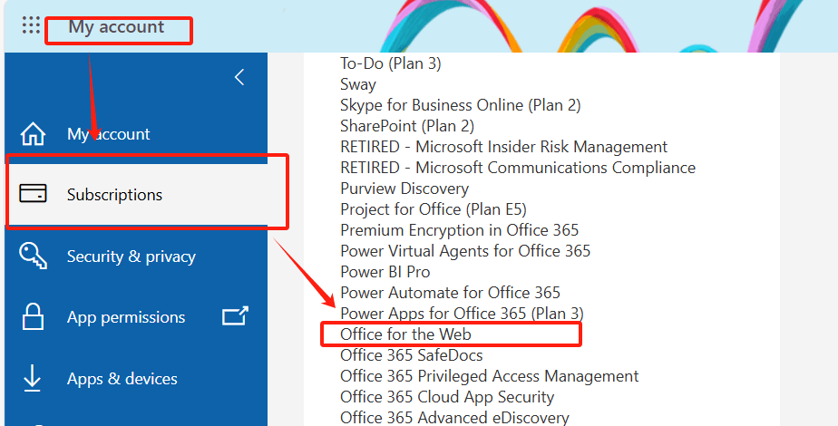
Task: Select Project for Office (Plan E5)
Action: click(x=434, y=209)
